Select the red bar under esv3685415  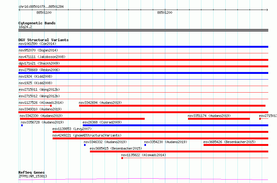pyautogui.click(x=179, y=152)
